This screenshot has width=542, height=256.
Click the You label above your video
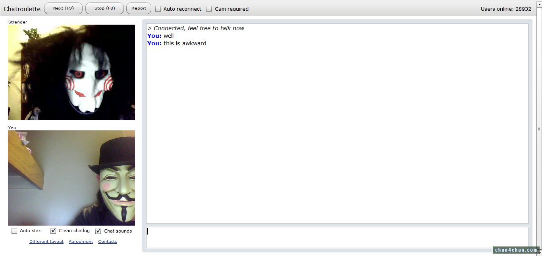pos(12,128)
